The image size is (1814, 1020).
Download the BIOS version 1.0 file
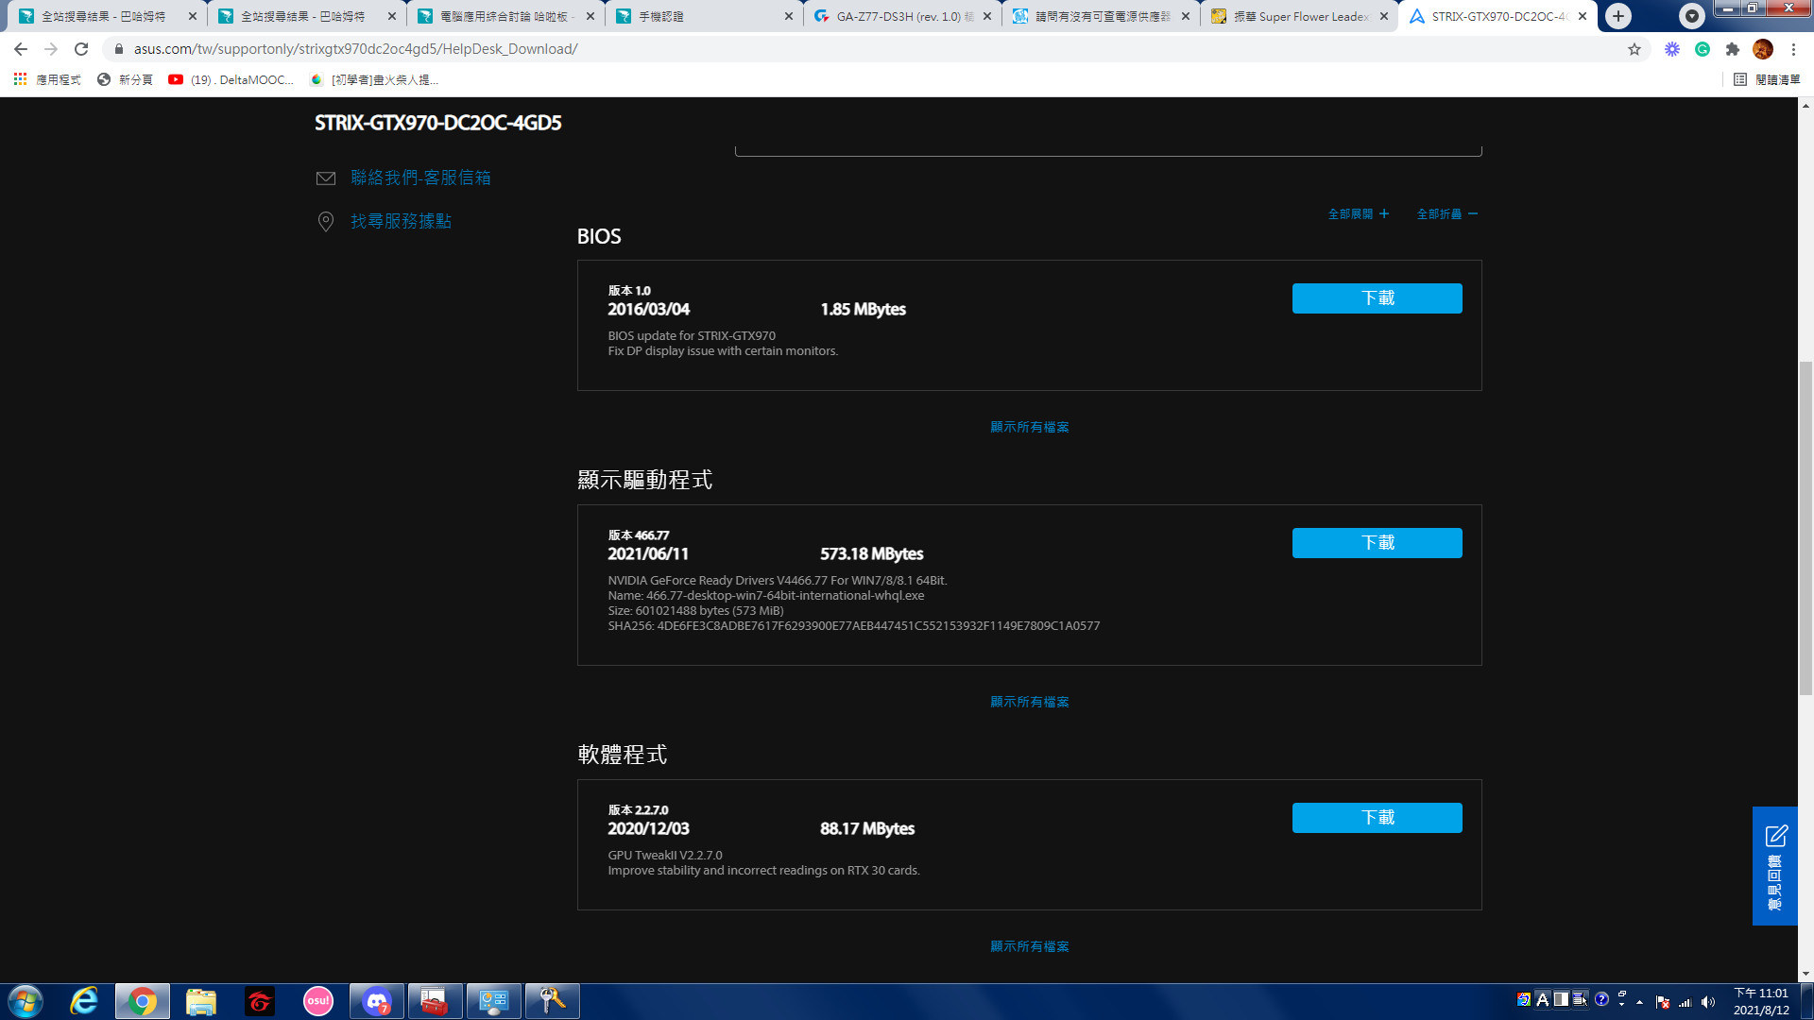point(1377,298)
